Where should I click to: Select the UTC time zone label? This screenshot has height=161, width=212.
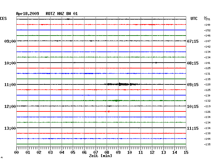194,19
